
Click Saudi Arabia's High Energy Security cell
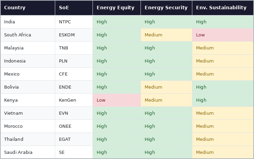coord(166,152)
